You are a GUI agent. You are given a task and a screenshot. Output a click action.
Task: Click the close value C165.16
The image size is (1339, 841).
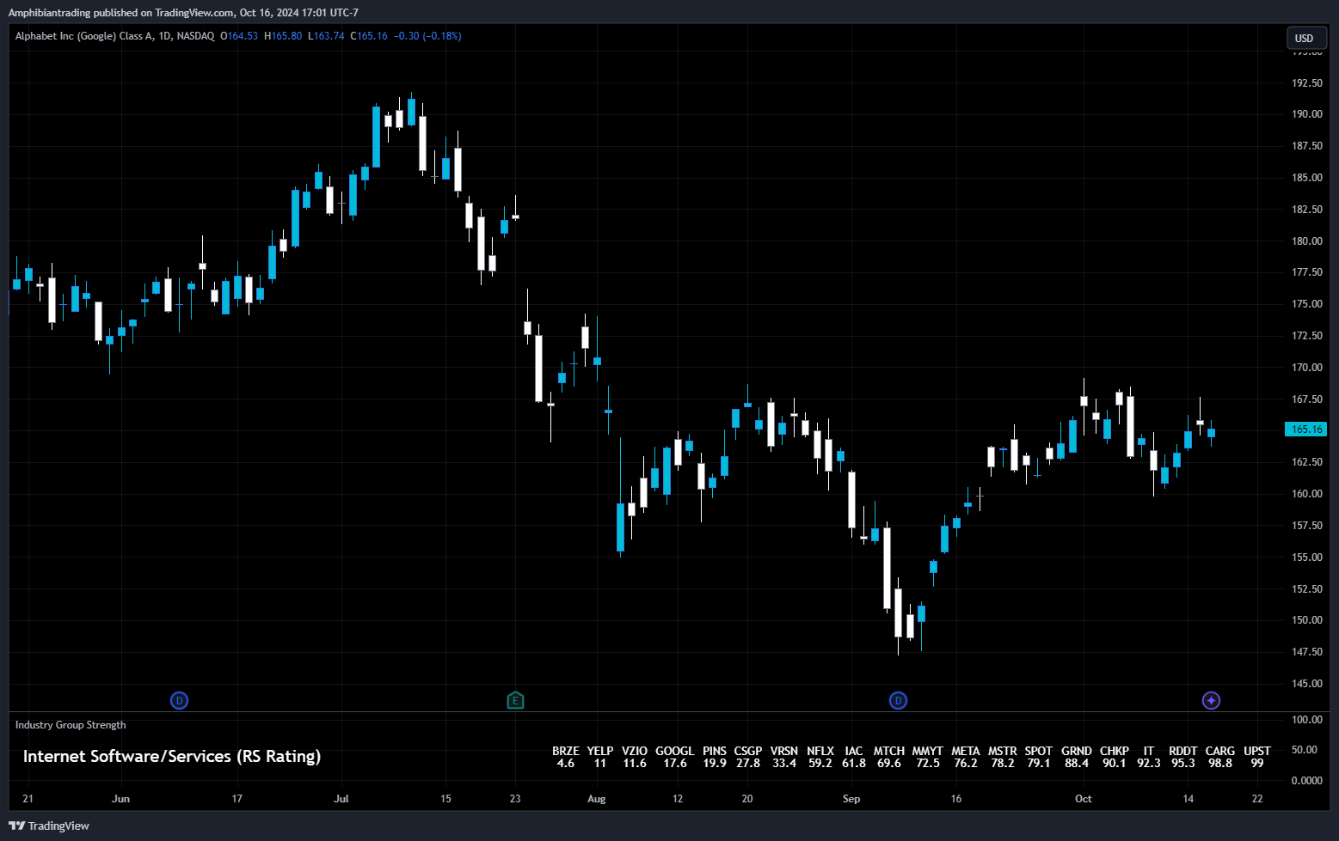click(x=369, y=36)
